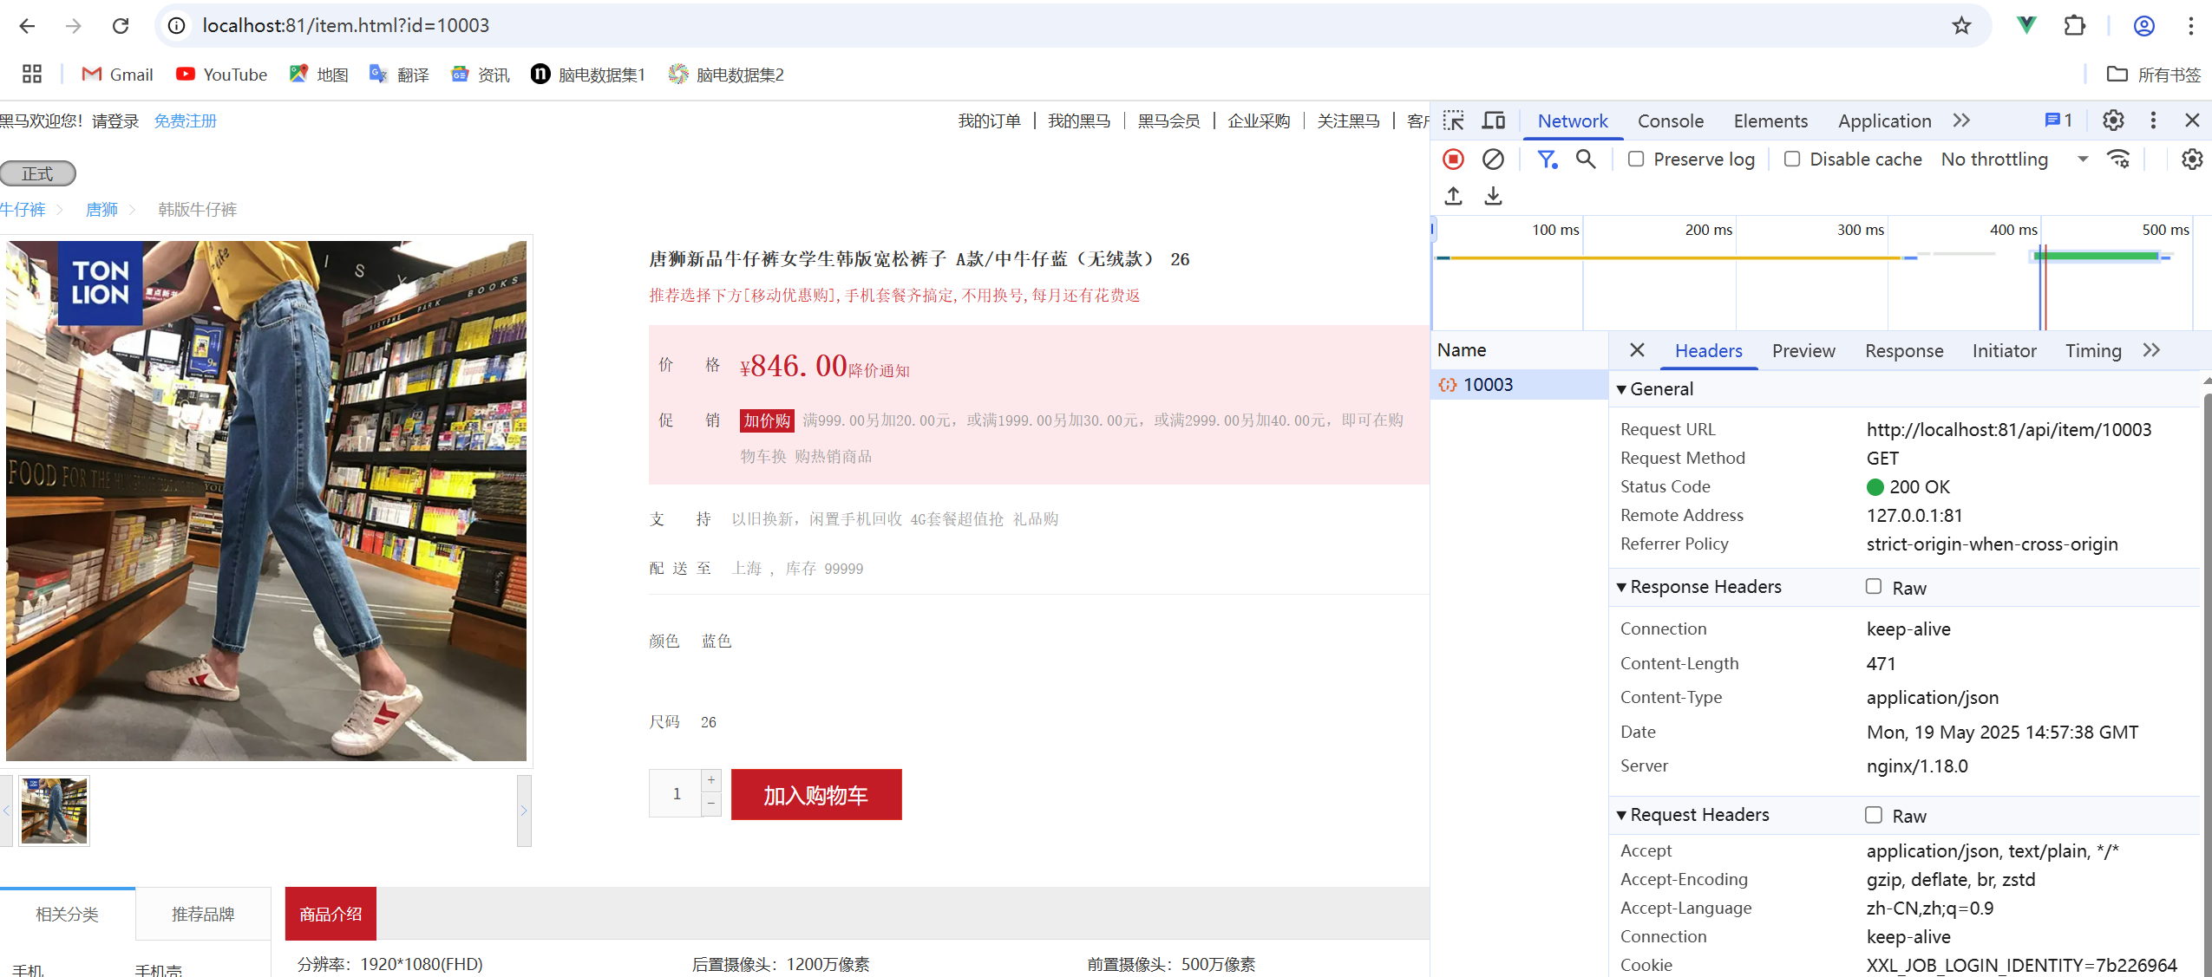Toggle Raw for Response Headers
The image size is (2212, 977).
[1874, 587]
